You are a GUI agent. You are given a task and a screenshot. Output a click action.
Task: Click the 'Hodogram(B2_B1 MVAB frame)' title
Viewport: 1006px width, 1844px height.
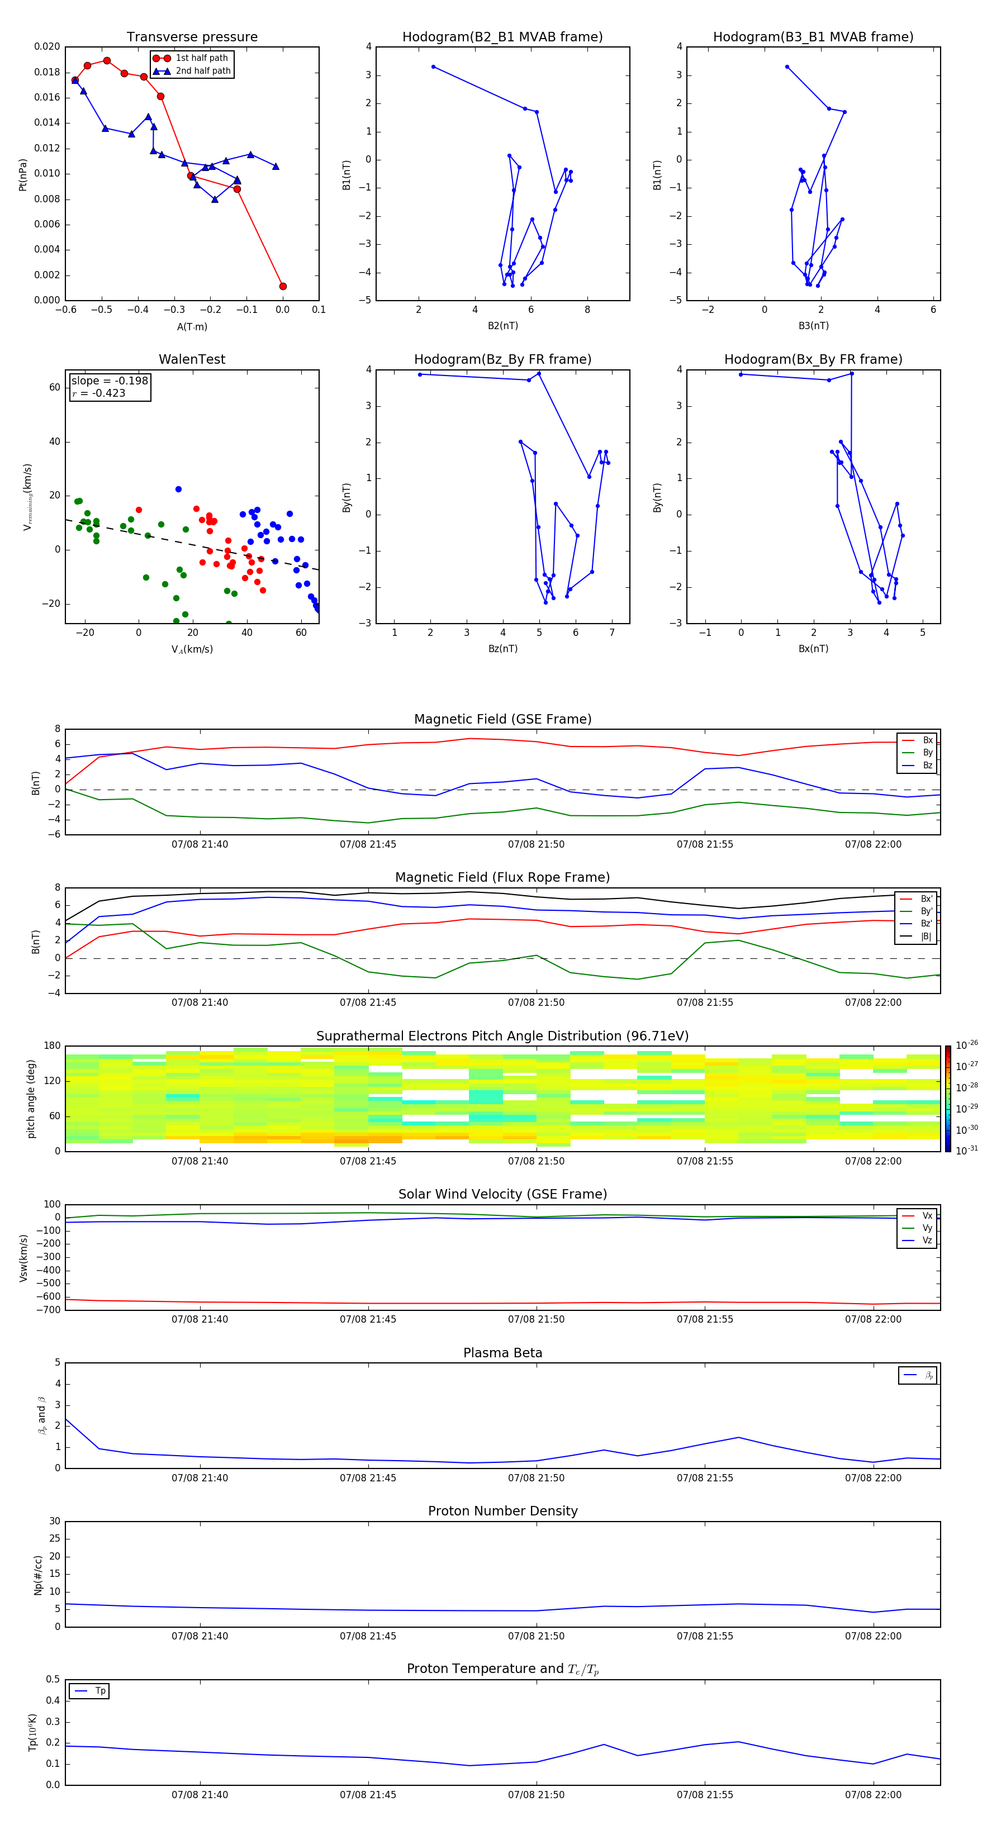coord(502,37)
